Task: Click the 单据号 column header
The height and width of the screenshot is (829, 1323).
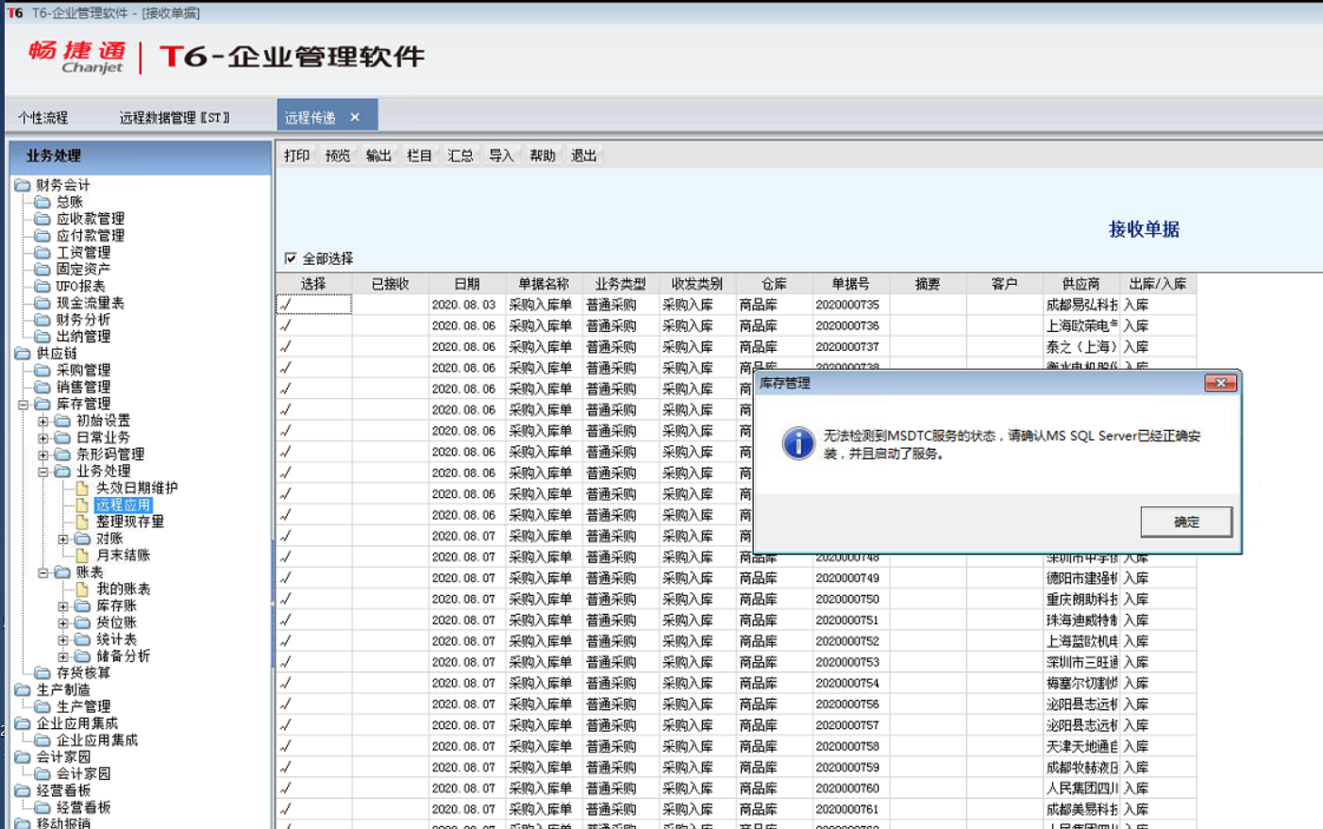Action: point(850,284)
